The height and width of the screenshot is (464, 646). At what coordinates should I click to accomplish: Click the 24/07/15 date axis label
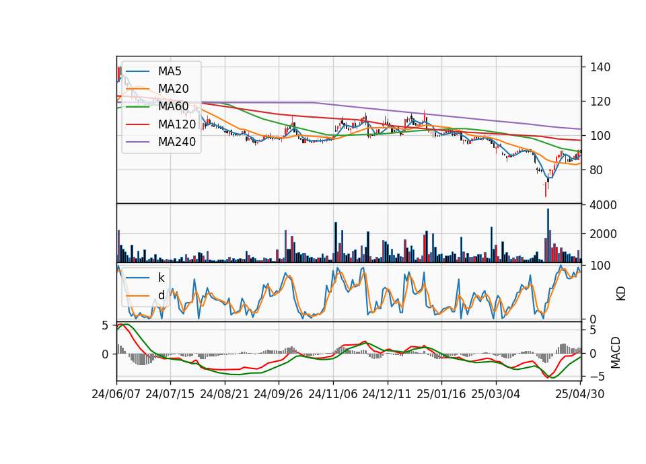click(x=170, y=394)
